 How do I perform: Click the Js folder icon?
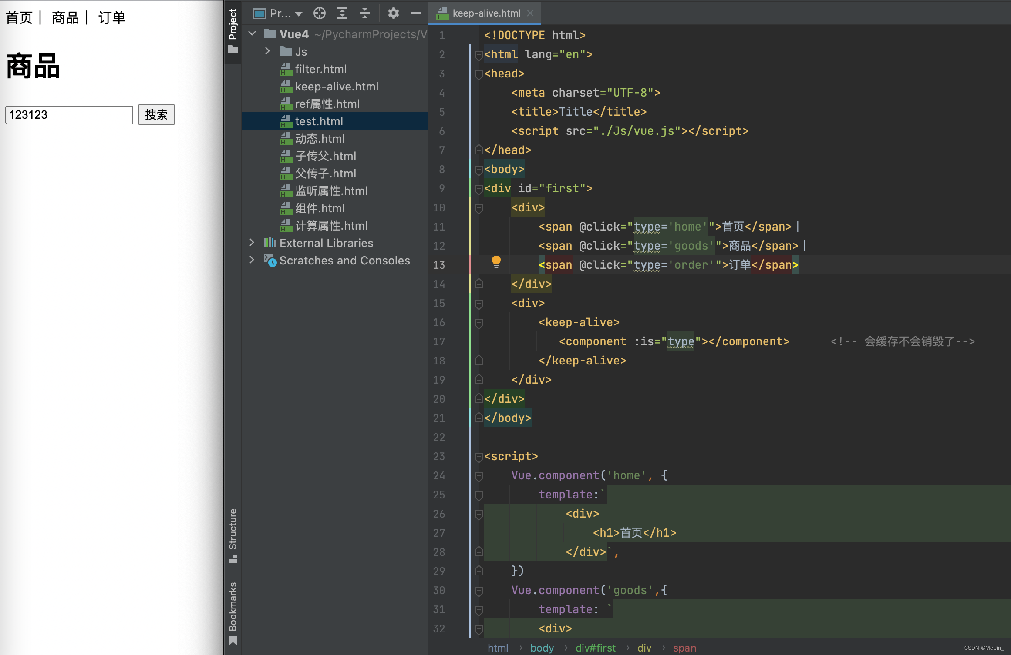tap(286, 51)
